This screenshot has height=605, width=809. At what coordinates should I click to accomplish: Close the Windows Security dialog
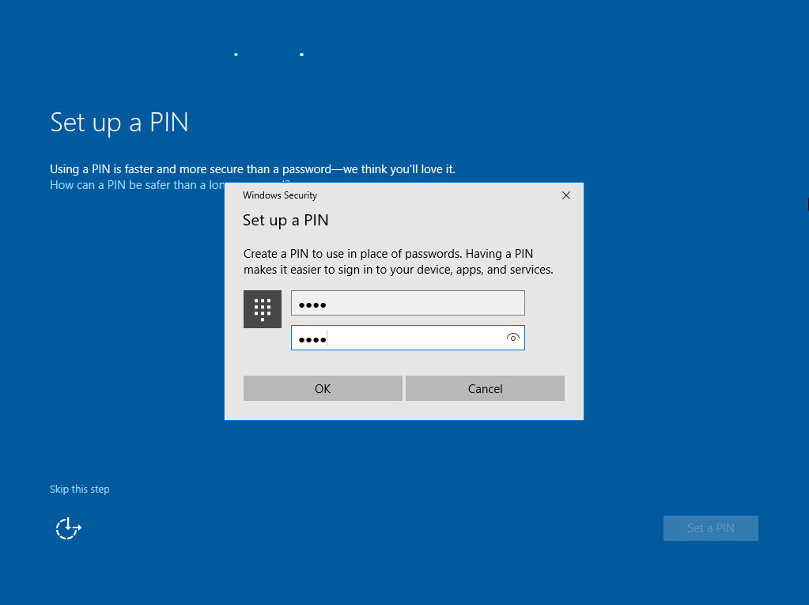[x=566, y=195]
